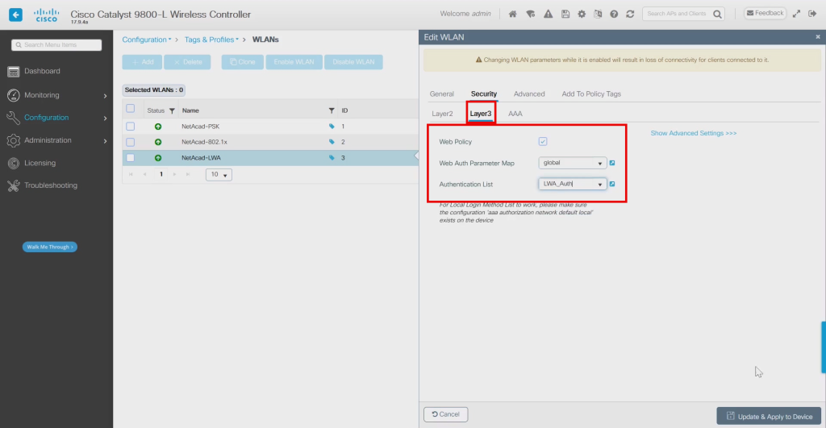826x428 pixels.
Task: Expand the Monitoring sidebar menu
Action: 56,95
